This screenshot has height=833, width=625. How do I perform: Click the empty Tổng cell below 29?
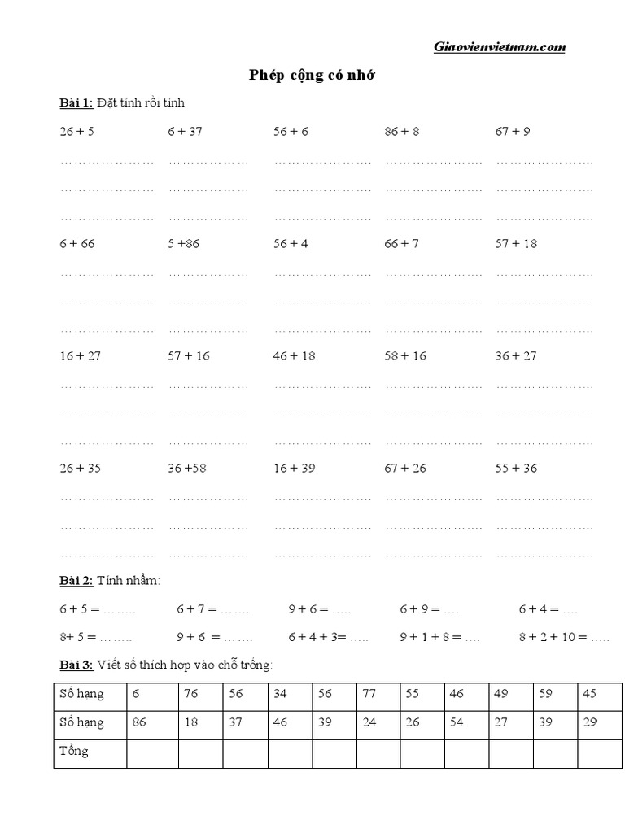pos(600,752)
